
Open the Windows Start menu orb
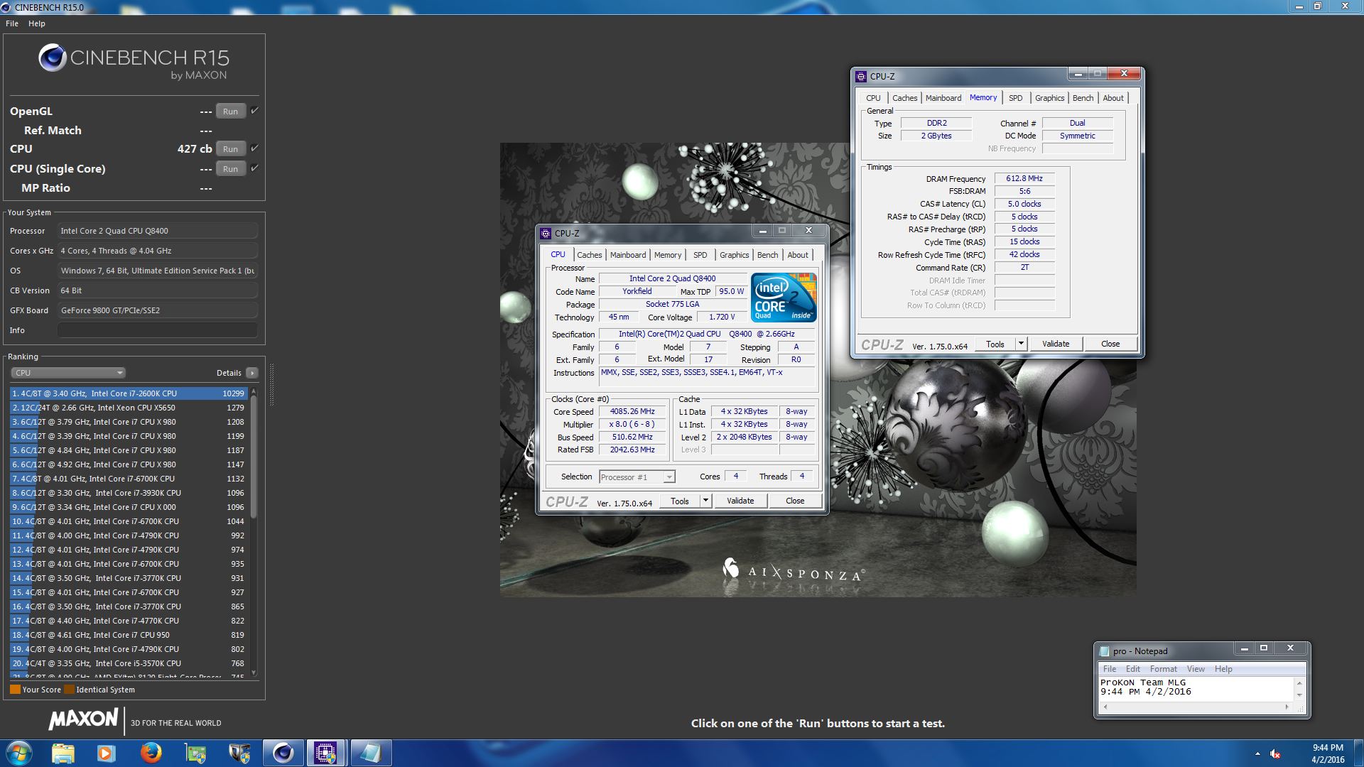coord(19,753)
